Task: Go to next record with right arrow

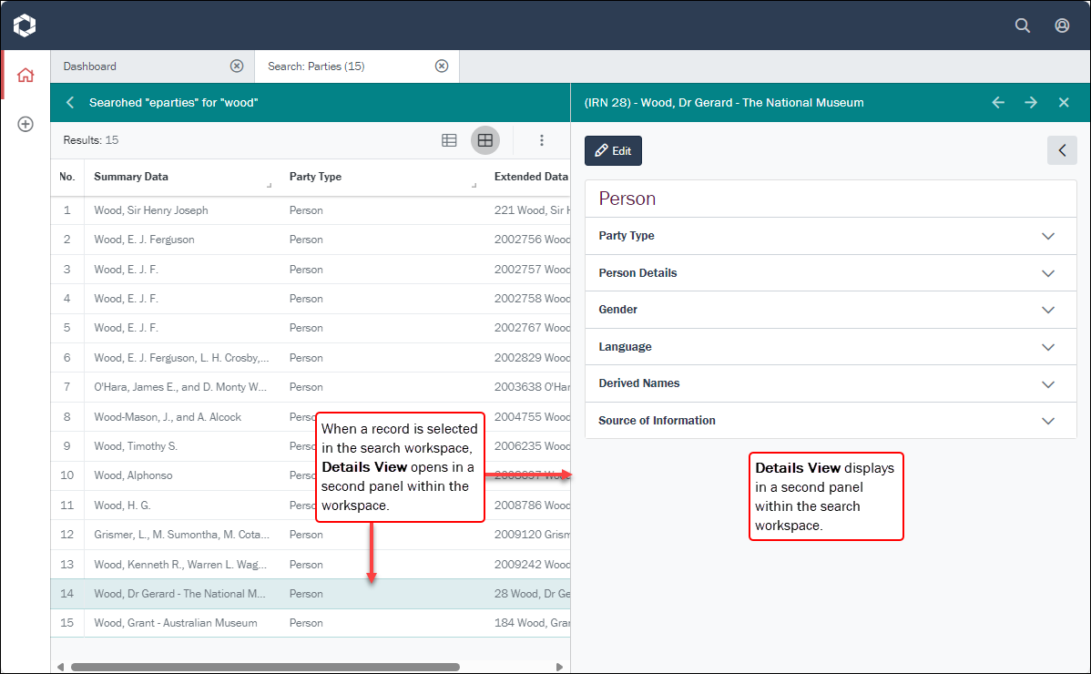Action: [x=1031, y=103]
